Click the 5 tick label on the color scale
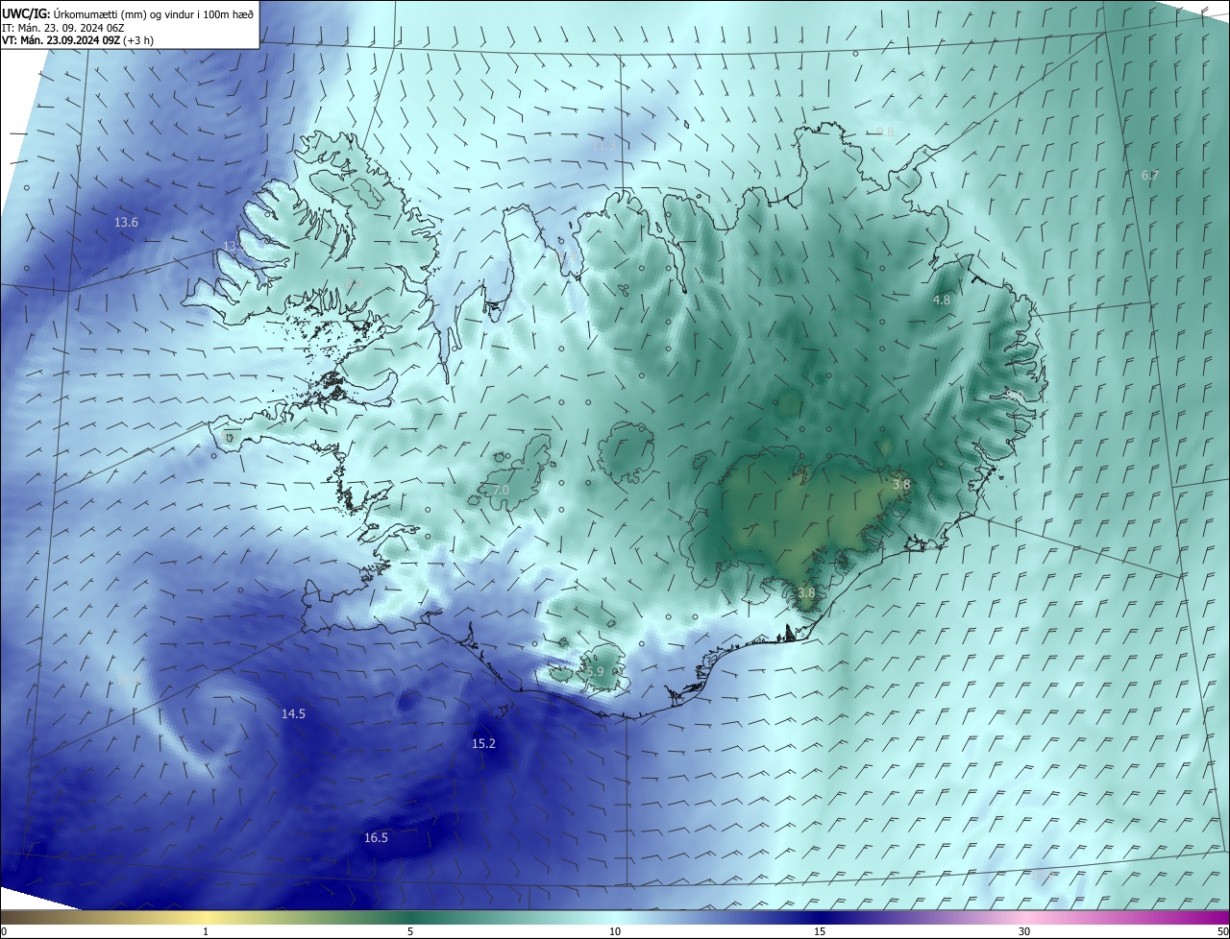Image resolution: width=1230 pixels, height=939 pixels. pyautogui.click(x=410, y=931)
